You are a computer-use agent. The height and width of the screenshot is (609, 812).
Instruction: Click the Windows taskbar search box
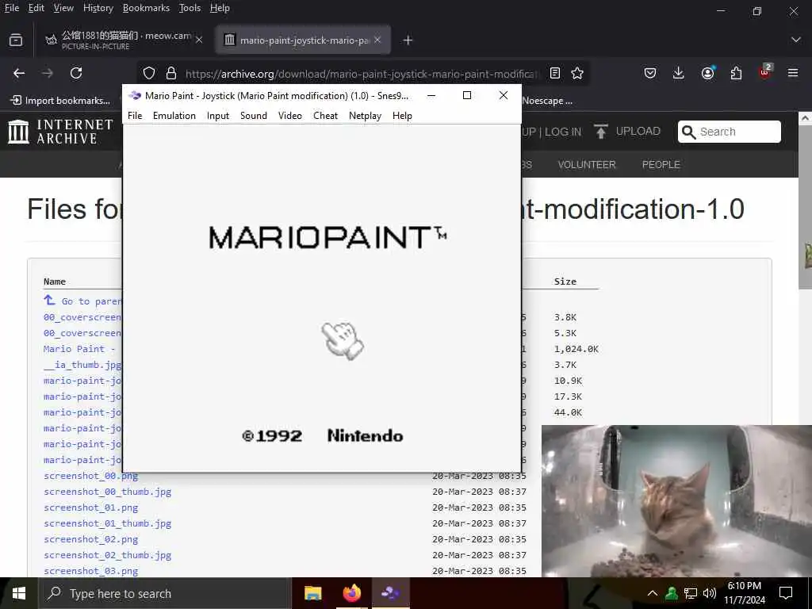pos(165,593)
